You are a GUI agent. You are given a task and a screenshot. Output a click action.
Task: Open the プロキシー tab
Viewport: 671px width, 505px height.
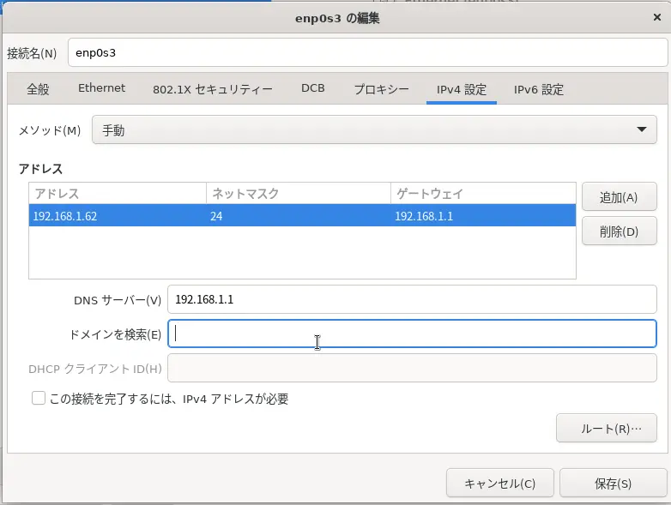click(381, 89)
